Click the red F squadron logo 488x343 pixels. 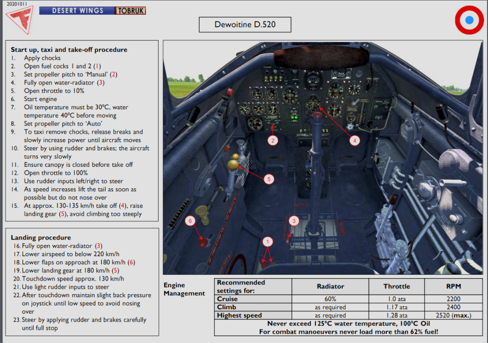click(20, 20)
